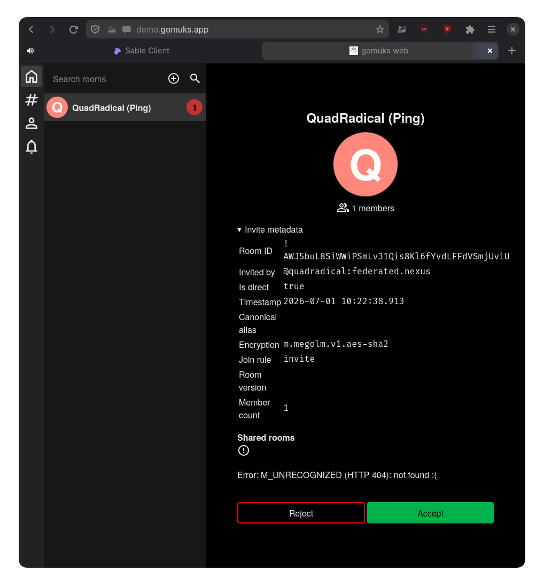The width and height of the screenshot is (544, 588).
Task: Reject the QuadRadical invite
Action: click(301, 513)
